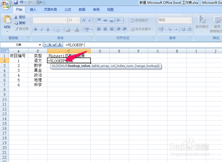Screen dimensions: 222x162
Task: Paste using the 粘贴 icon
Action: (x=7, y=19)
